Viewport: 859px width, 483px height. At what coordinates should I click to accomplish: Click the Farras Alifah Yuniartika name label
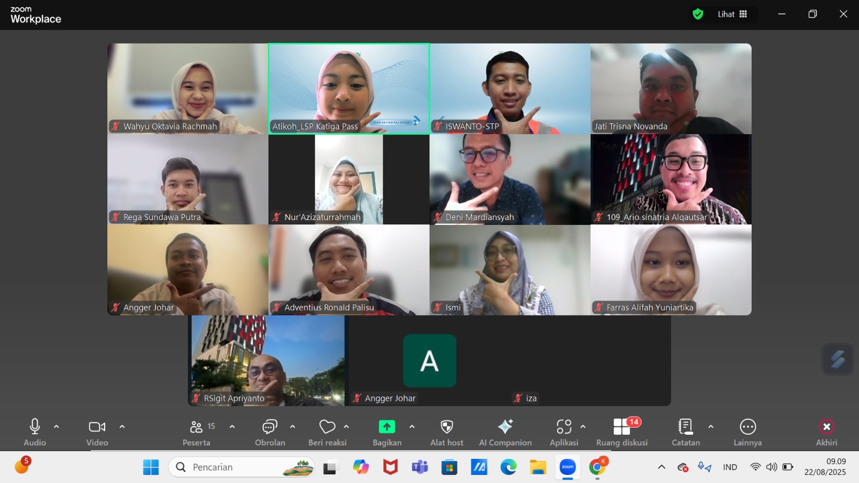tap(650, 308)
